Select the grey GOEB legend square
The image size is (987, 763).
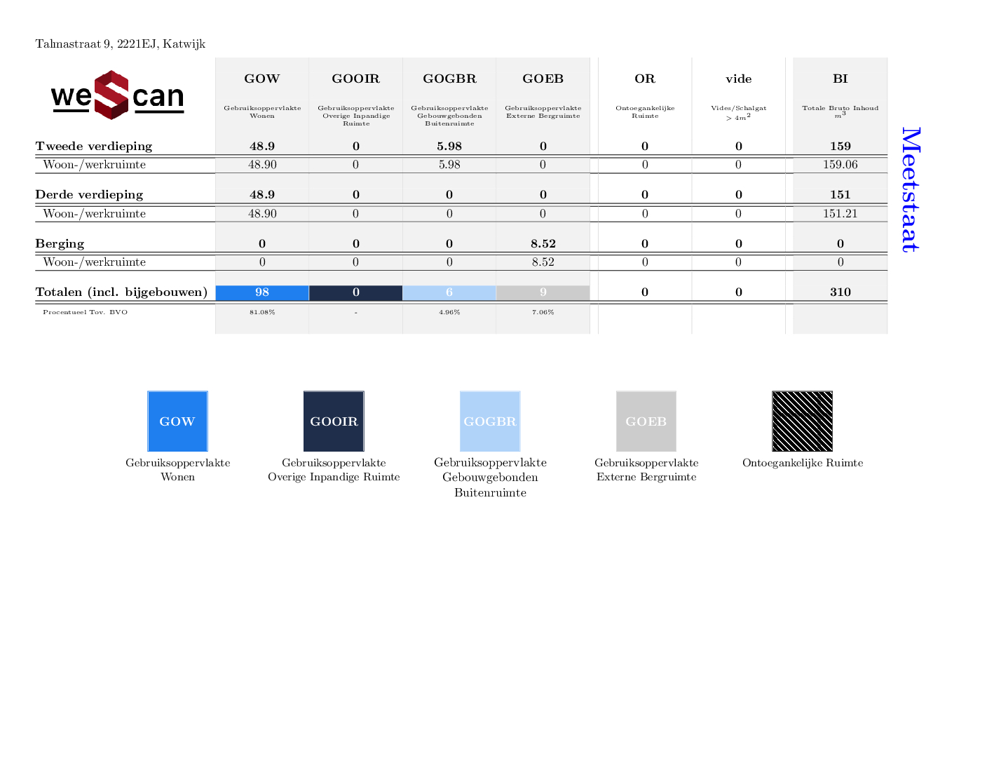[x=646, y=421]
